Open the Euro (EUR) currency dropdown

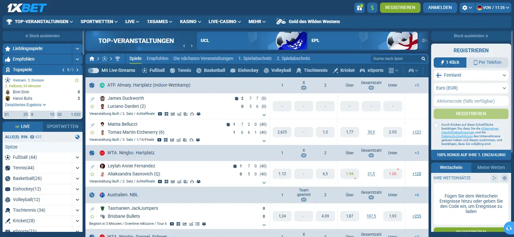[x=471, y=88]
